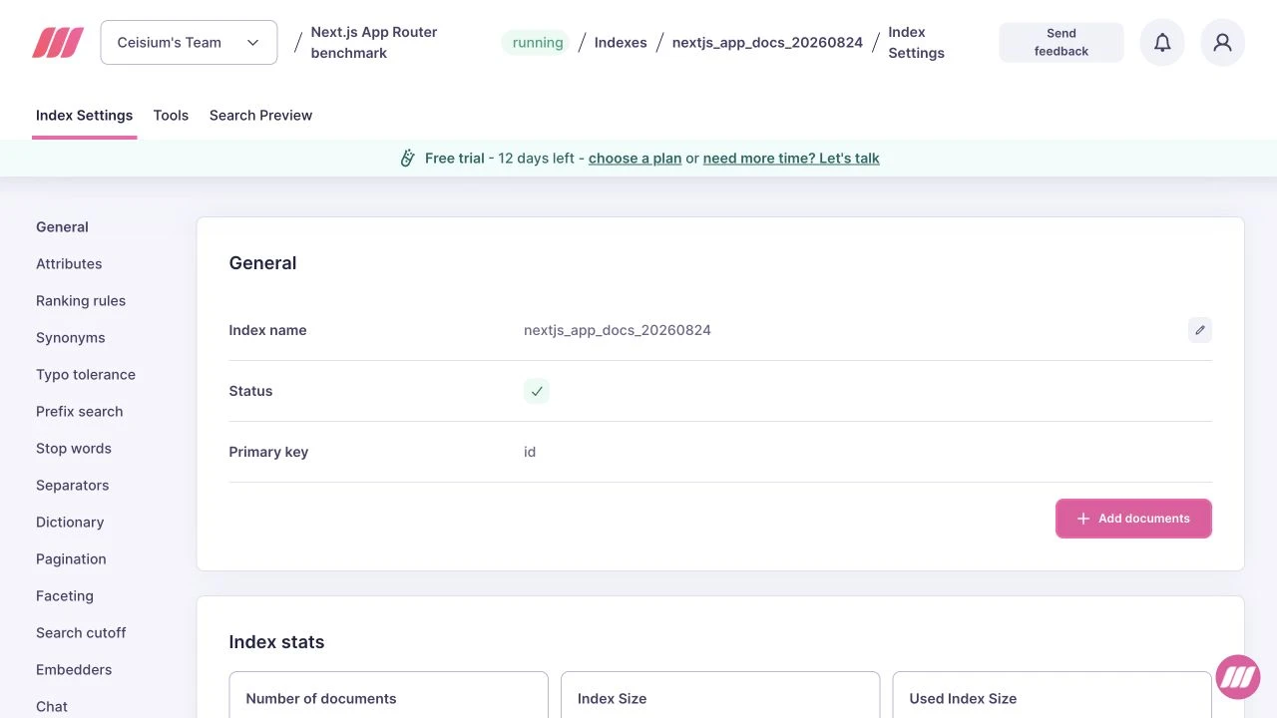Click the Index stats heading

click(x=276, y=642)
